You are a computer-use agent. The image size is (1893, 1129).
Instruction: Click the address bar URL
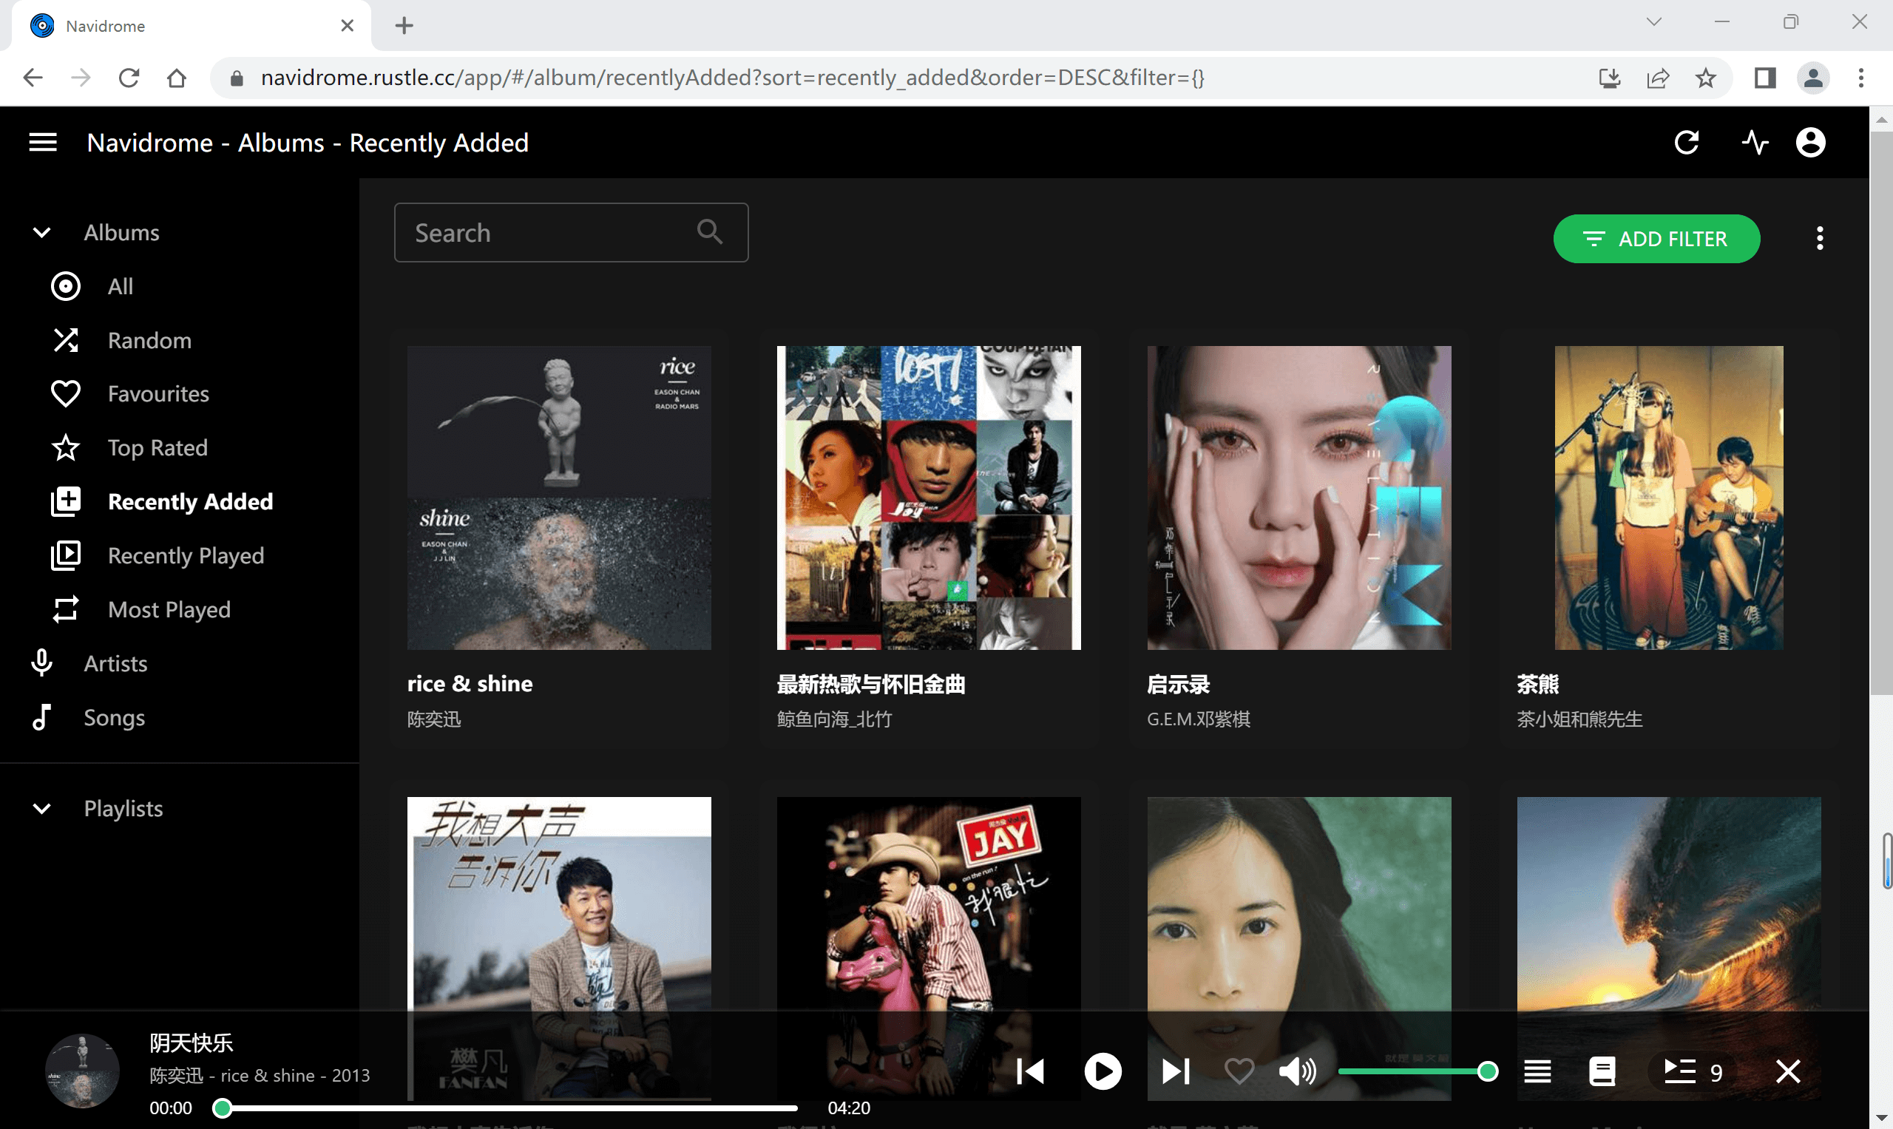732,78
